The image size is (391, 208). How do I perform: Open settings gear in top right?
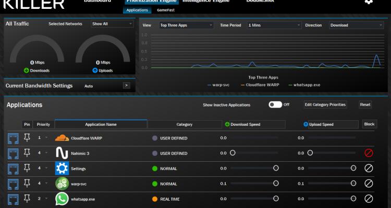coord(369,2)
